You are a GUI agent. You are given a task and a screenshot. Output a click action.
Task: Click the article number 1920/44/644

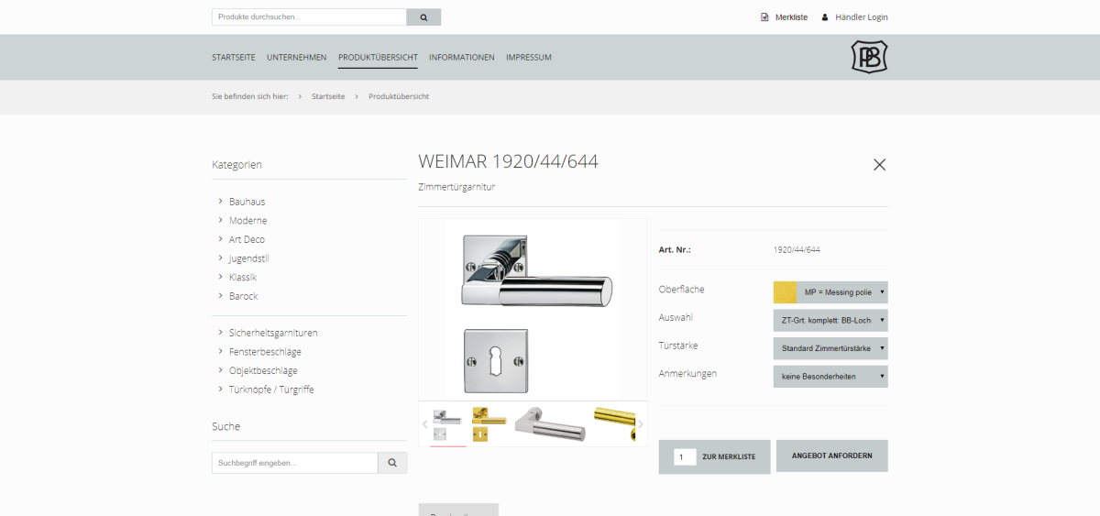(797, 249)
